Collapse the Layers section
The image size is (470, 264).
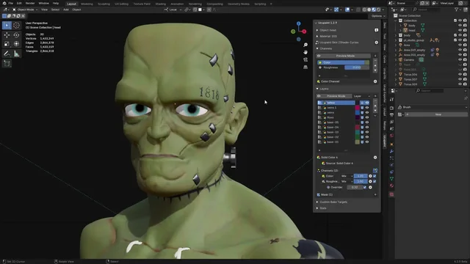tap(317, 89)
